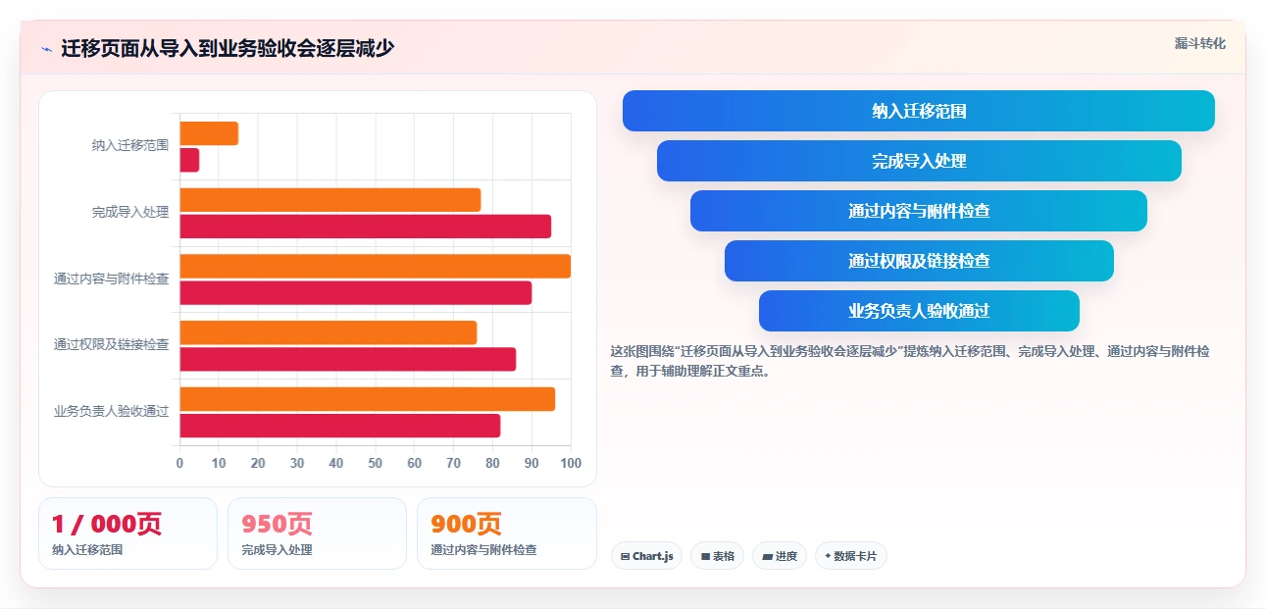Click the orange bar for 通过内容与附件检查
The height and width of the screenshot is (609, 1266).
[x=375, y=266]
